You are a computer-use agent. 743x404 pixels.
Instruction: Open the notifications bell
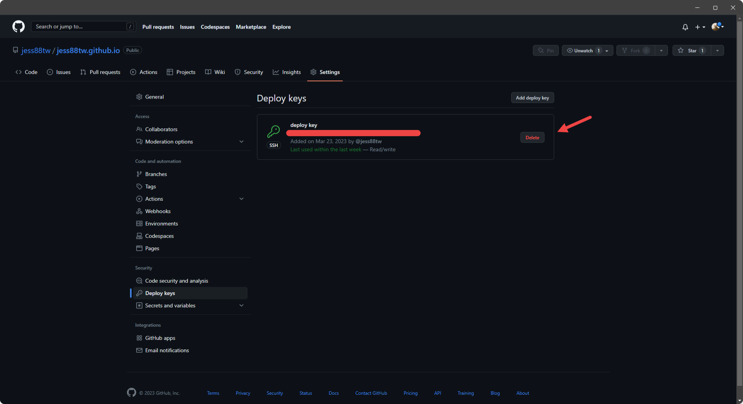point(685,27)
